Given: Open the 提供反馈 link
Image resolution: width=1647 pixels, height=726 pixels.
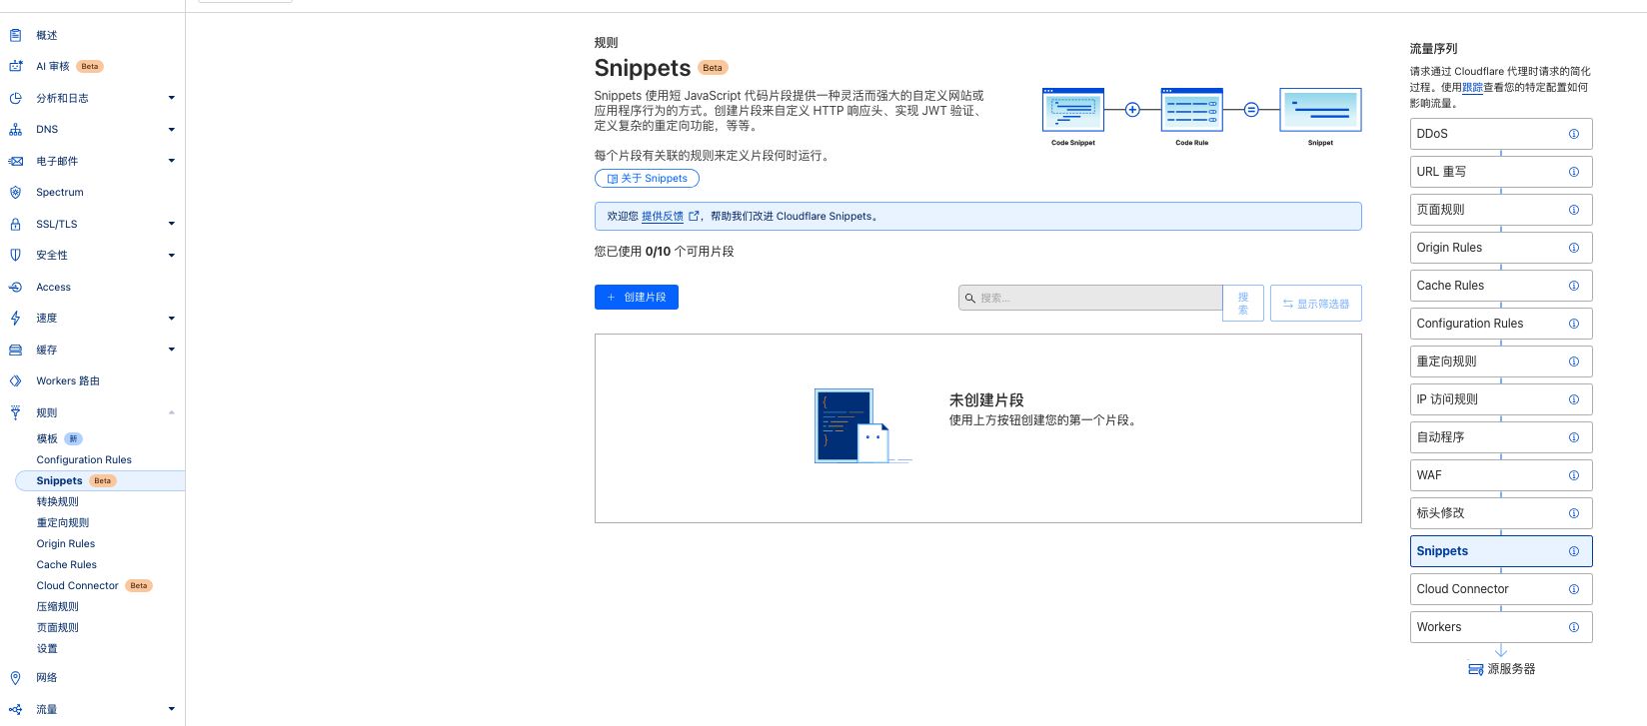Looking at the screenshot, I should (x=662, y=217).
